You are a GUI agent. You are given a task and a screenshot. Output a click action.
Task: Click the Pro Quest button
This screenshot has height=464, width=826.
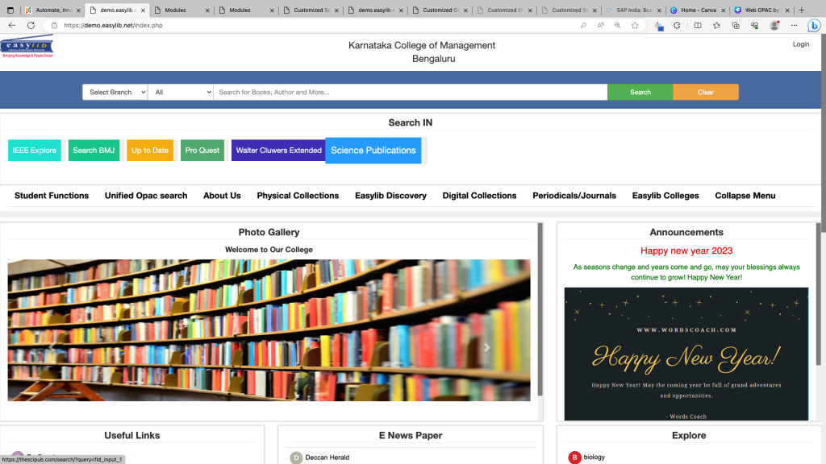tap(202, 151)
